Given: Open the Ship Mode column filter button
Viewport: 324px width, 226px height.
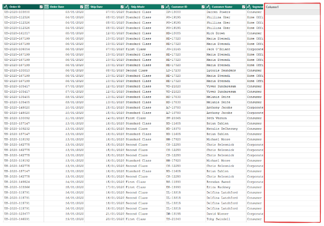Looking at the screenshot, I should click(163, 7).
